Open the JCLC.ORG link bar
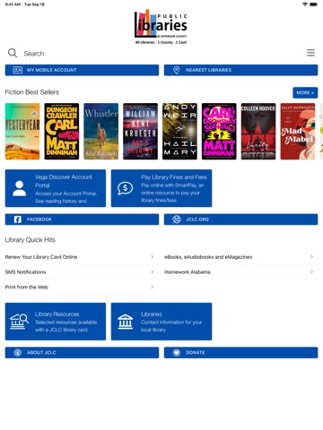Image resolution: width=323 pixels, height=430 pixels. point(240,219)
